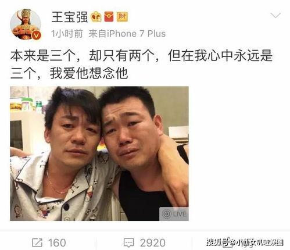Click the gold crown membership badge
Viewport: 290px width, 250px height.
coord(96,17)
